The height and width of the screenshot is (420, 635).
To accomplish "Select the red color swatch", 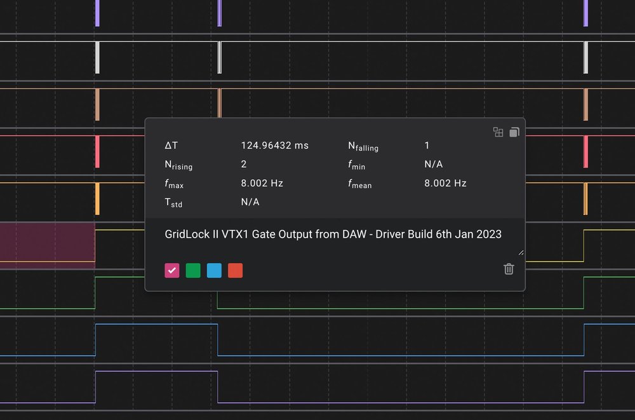I will 235,270.
